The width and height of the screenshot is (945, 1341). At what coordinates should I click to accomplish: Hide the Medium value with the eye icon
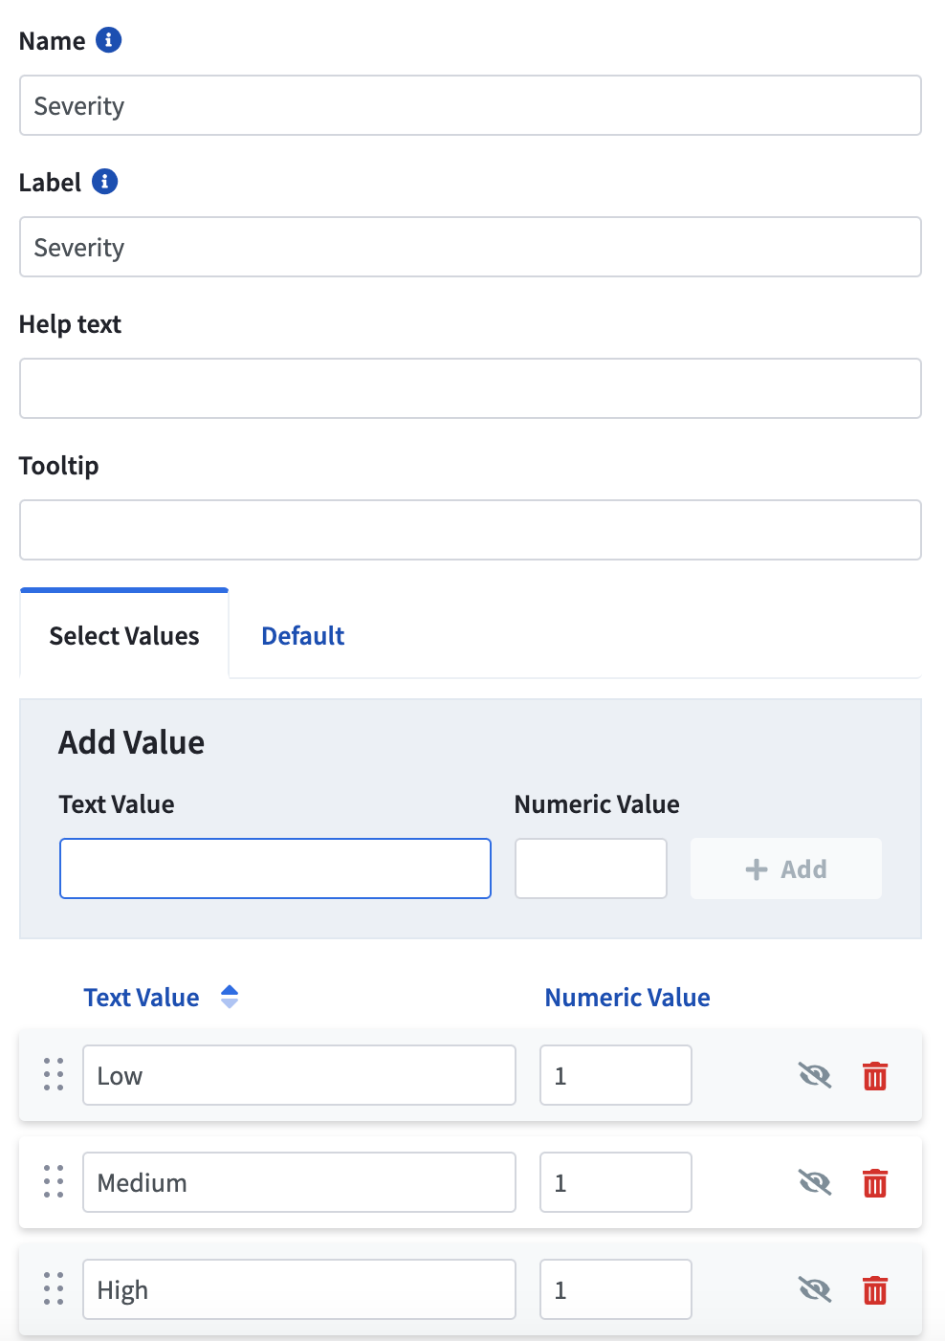(815, 1183)
